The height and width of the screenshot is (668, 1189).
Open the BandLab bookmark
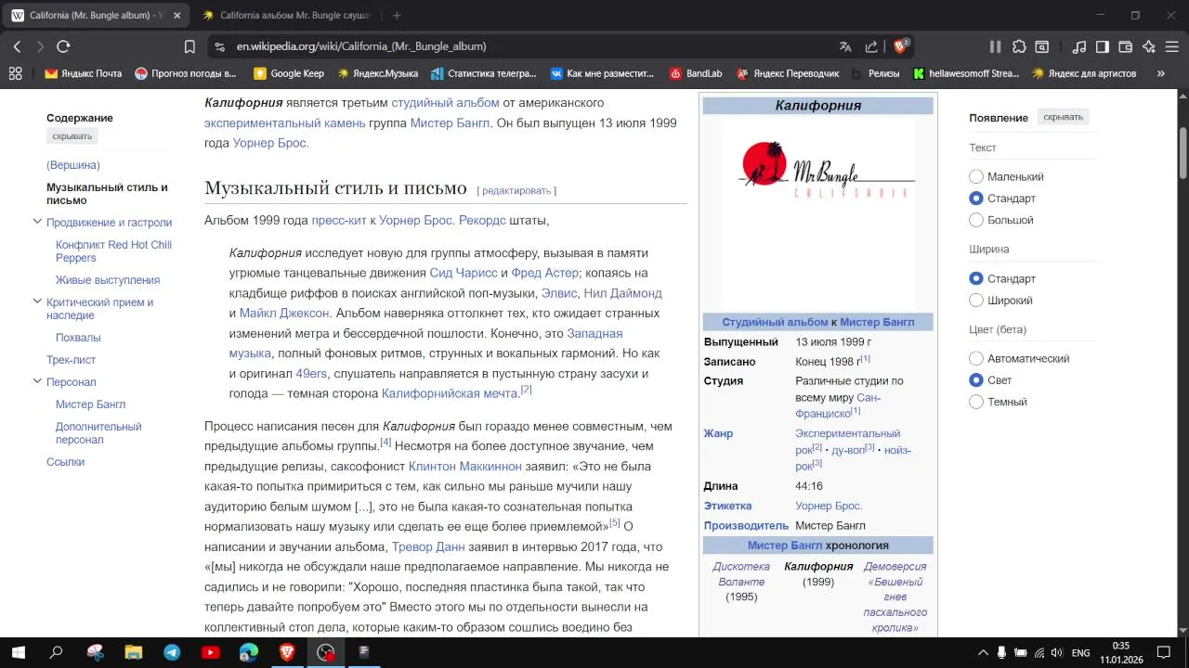(695, 73)
